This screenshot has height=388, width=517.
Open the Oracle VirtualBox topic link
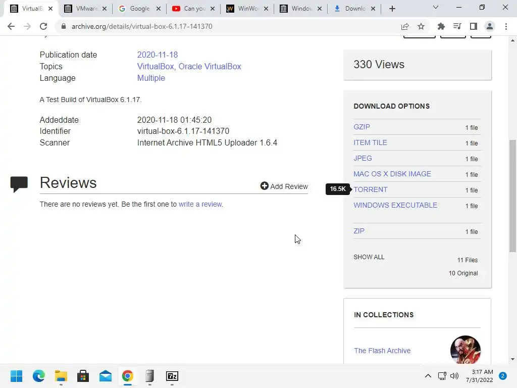[x=210, y=66]
